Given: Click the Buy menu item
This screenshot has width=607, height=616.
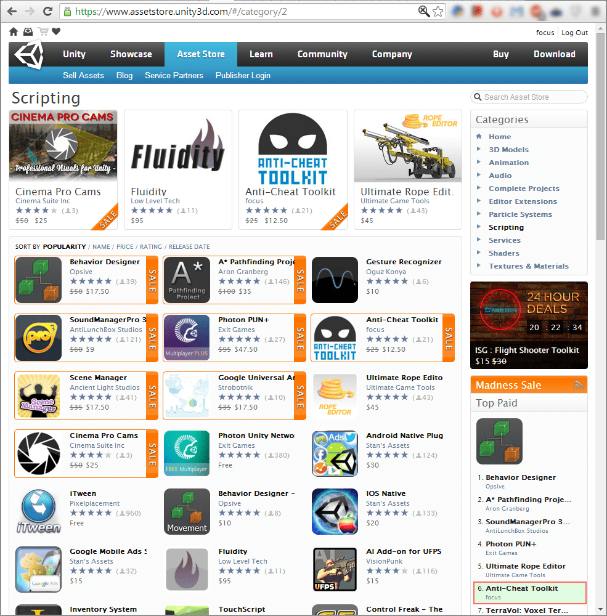Looking at the screenshot, I should (x=501, y=54).
